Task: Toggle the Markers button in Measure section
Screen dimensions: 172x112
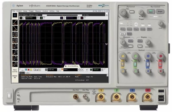Action: tap(130, 46)
